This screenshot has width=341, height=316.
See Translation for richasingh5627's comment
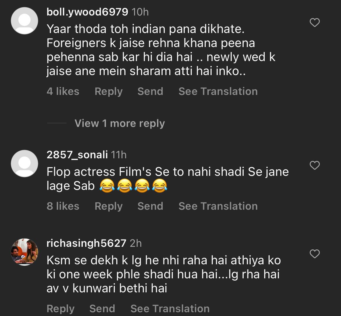pyautogui.click(x=170, y=309)
